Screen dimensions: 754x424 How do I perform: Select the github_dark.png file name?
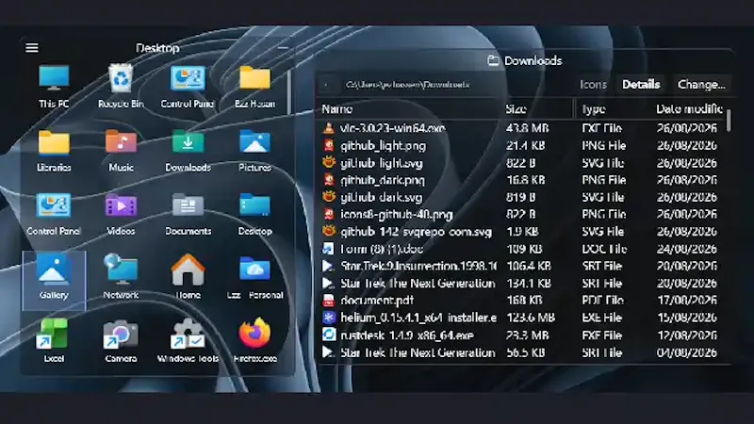point(383,180)
